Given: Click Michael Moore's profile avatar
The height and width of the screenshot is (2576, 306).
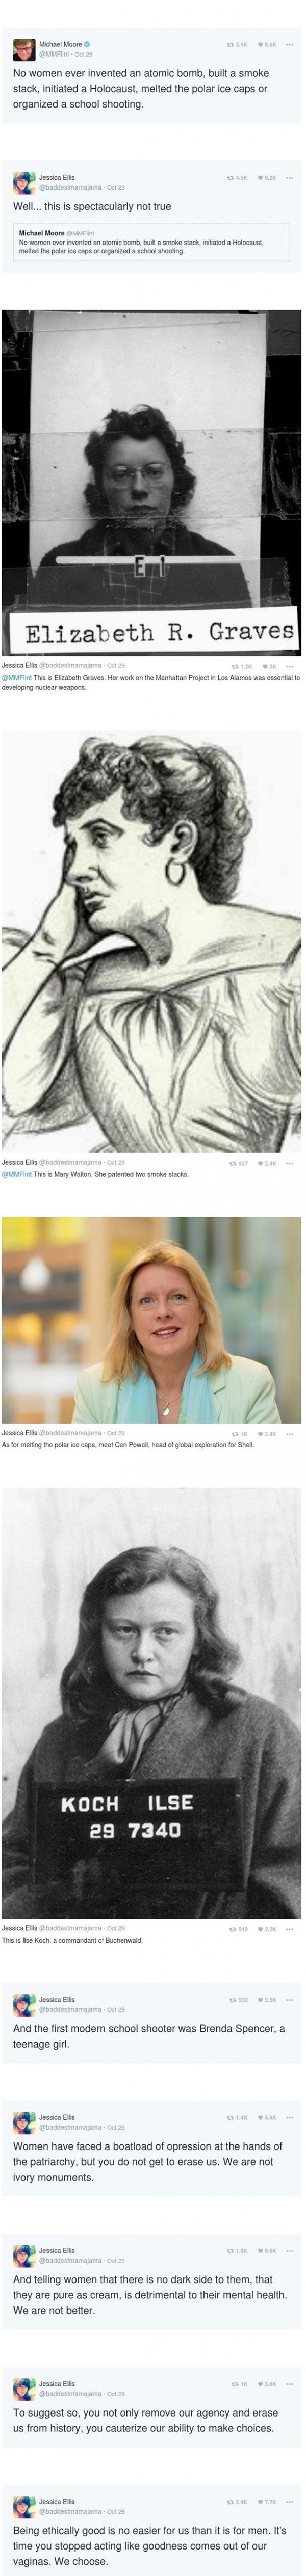Looking at the screenshot, I should point(24,50).
